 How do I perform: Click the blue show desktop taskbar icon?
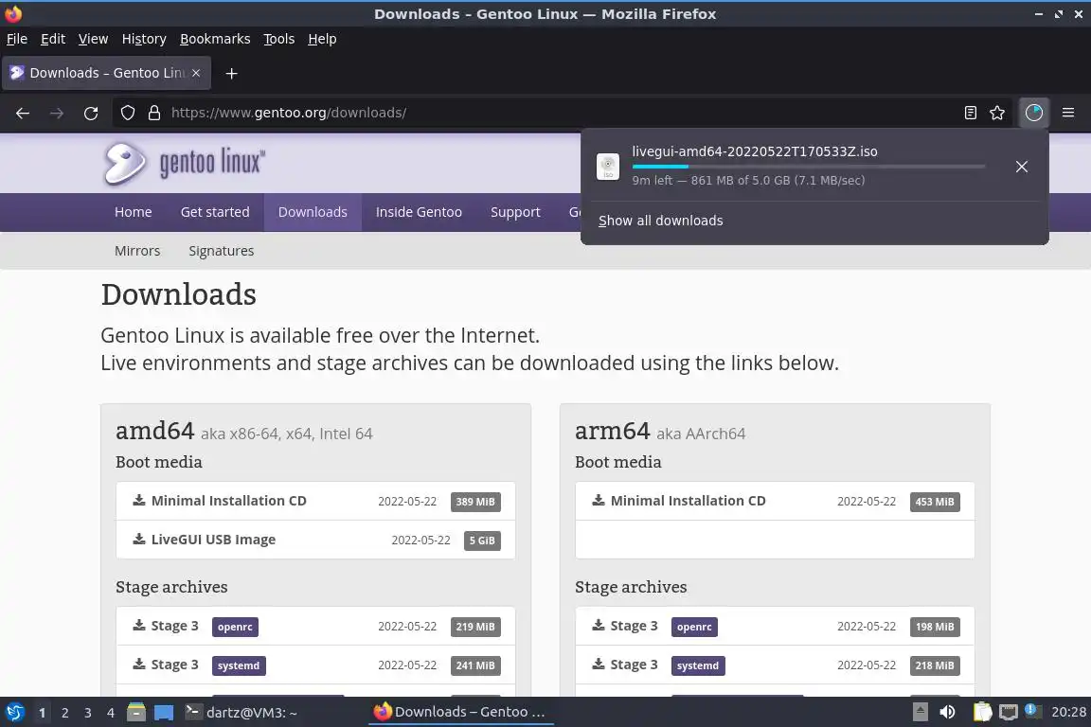pyautogui.click(x=164, y=713)
